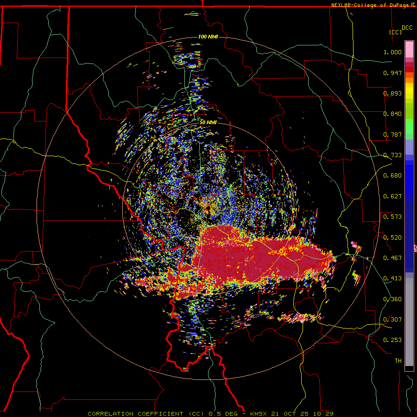Click the [CC] units label

pyautogui.click(x=396, y=32)
